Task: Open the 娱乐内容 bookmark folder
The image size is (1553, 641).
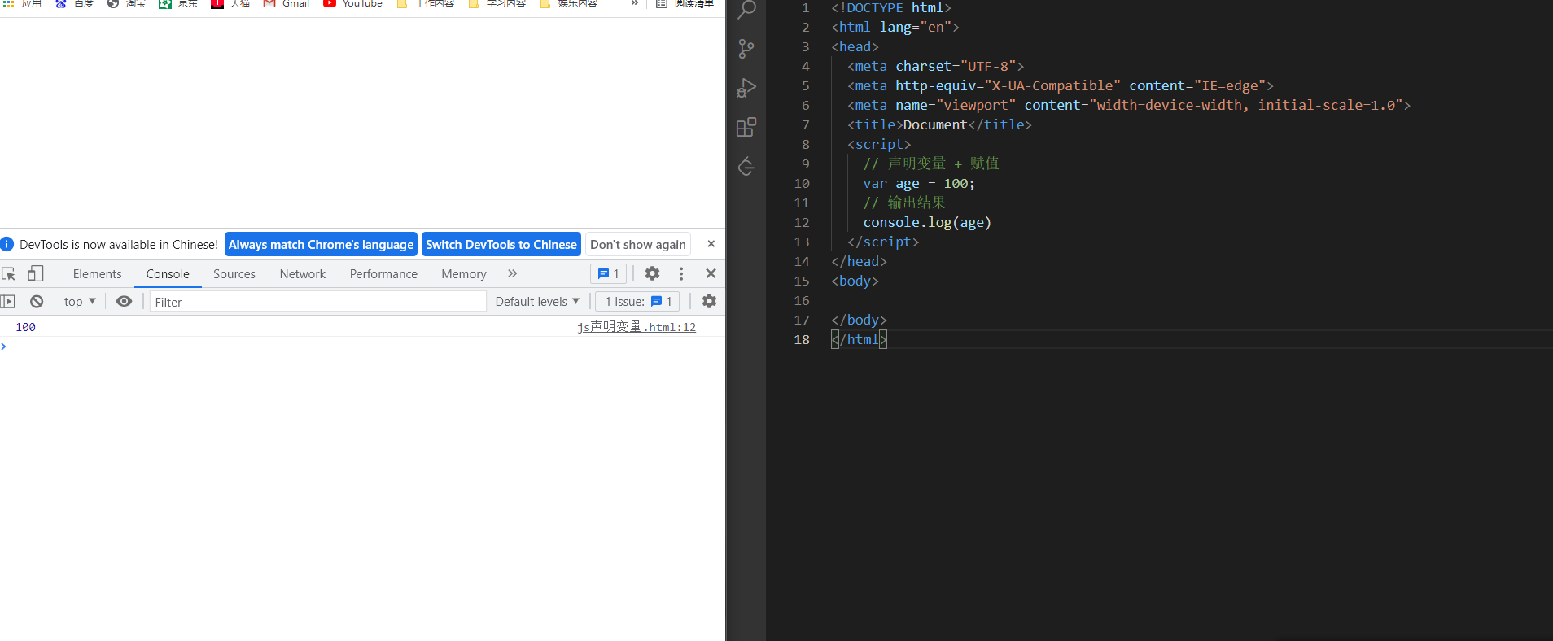Action: [x=568, y=4]
